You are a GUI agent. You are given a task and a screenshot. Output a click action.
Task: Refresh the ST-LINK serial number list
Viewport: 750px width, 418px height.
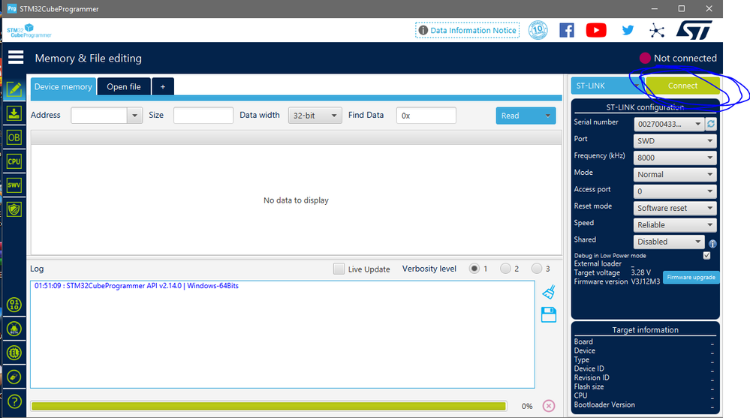click(x=711, y=124)
